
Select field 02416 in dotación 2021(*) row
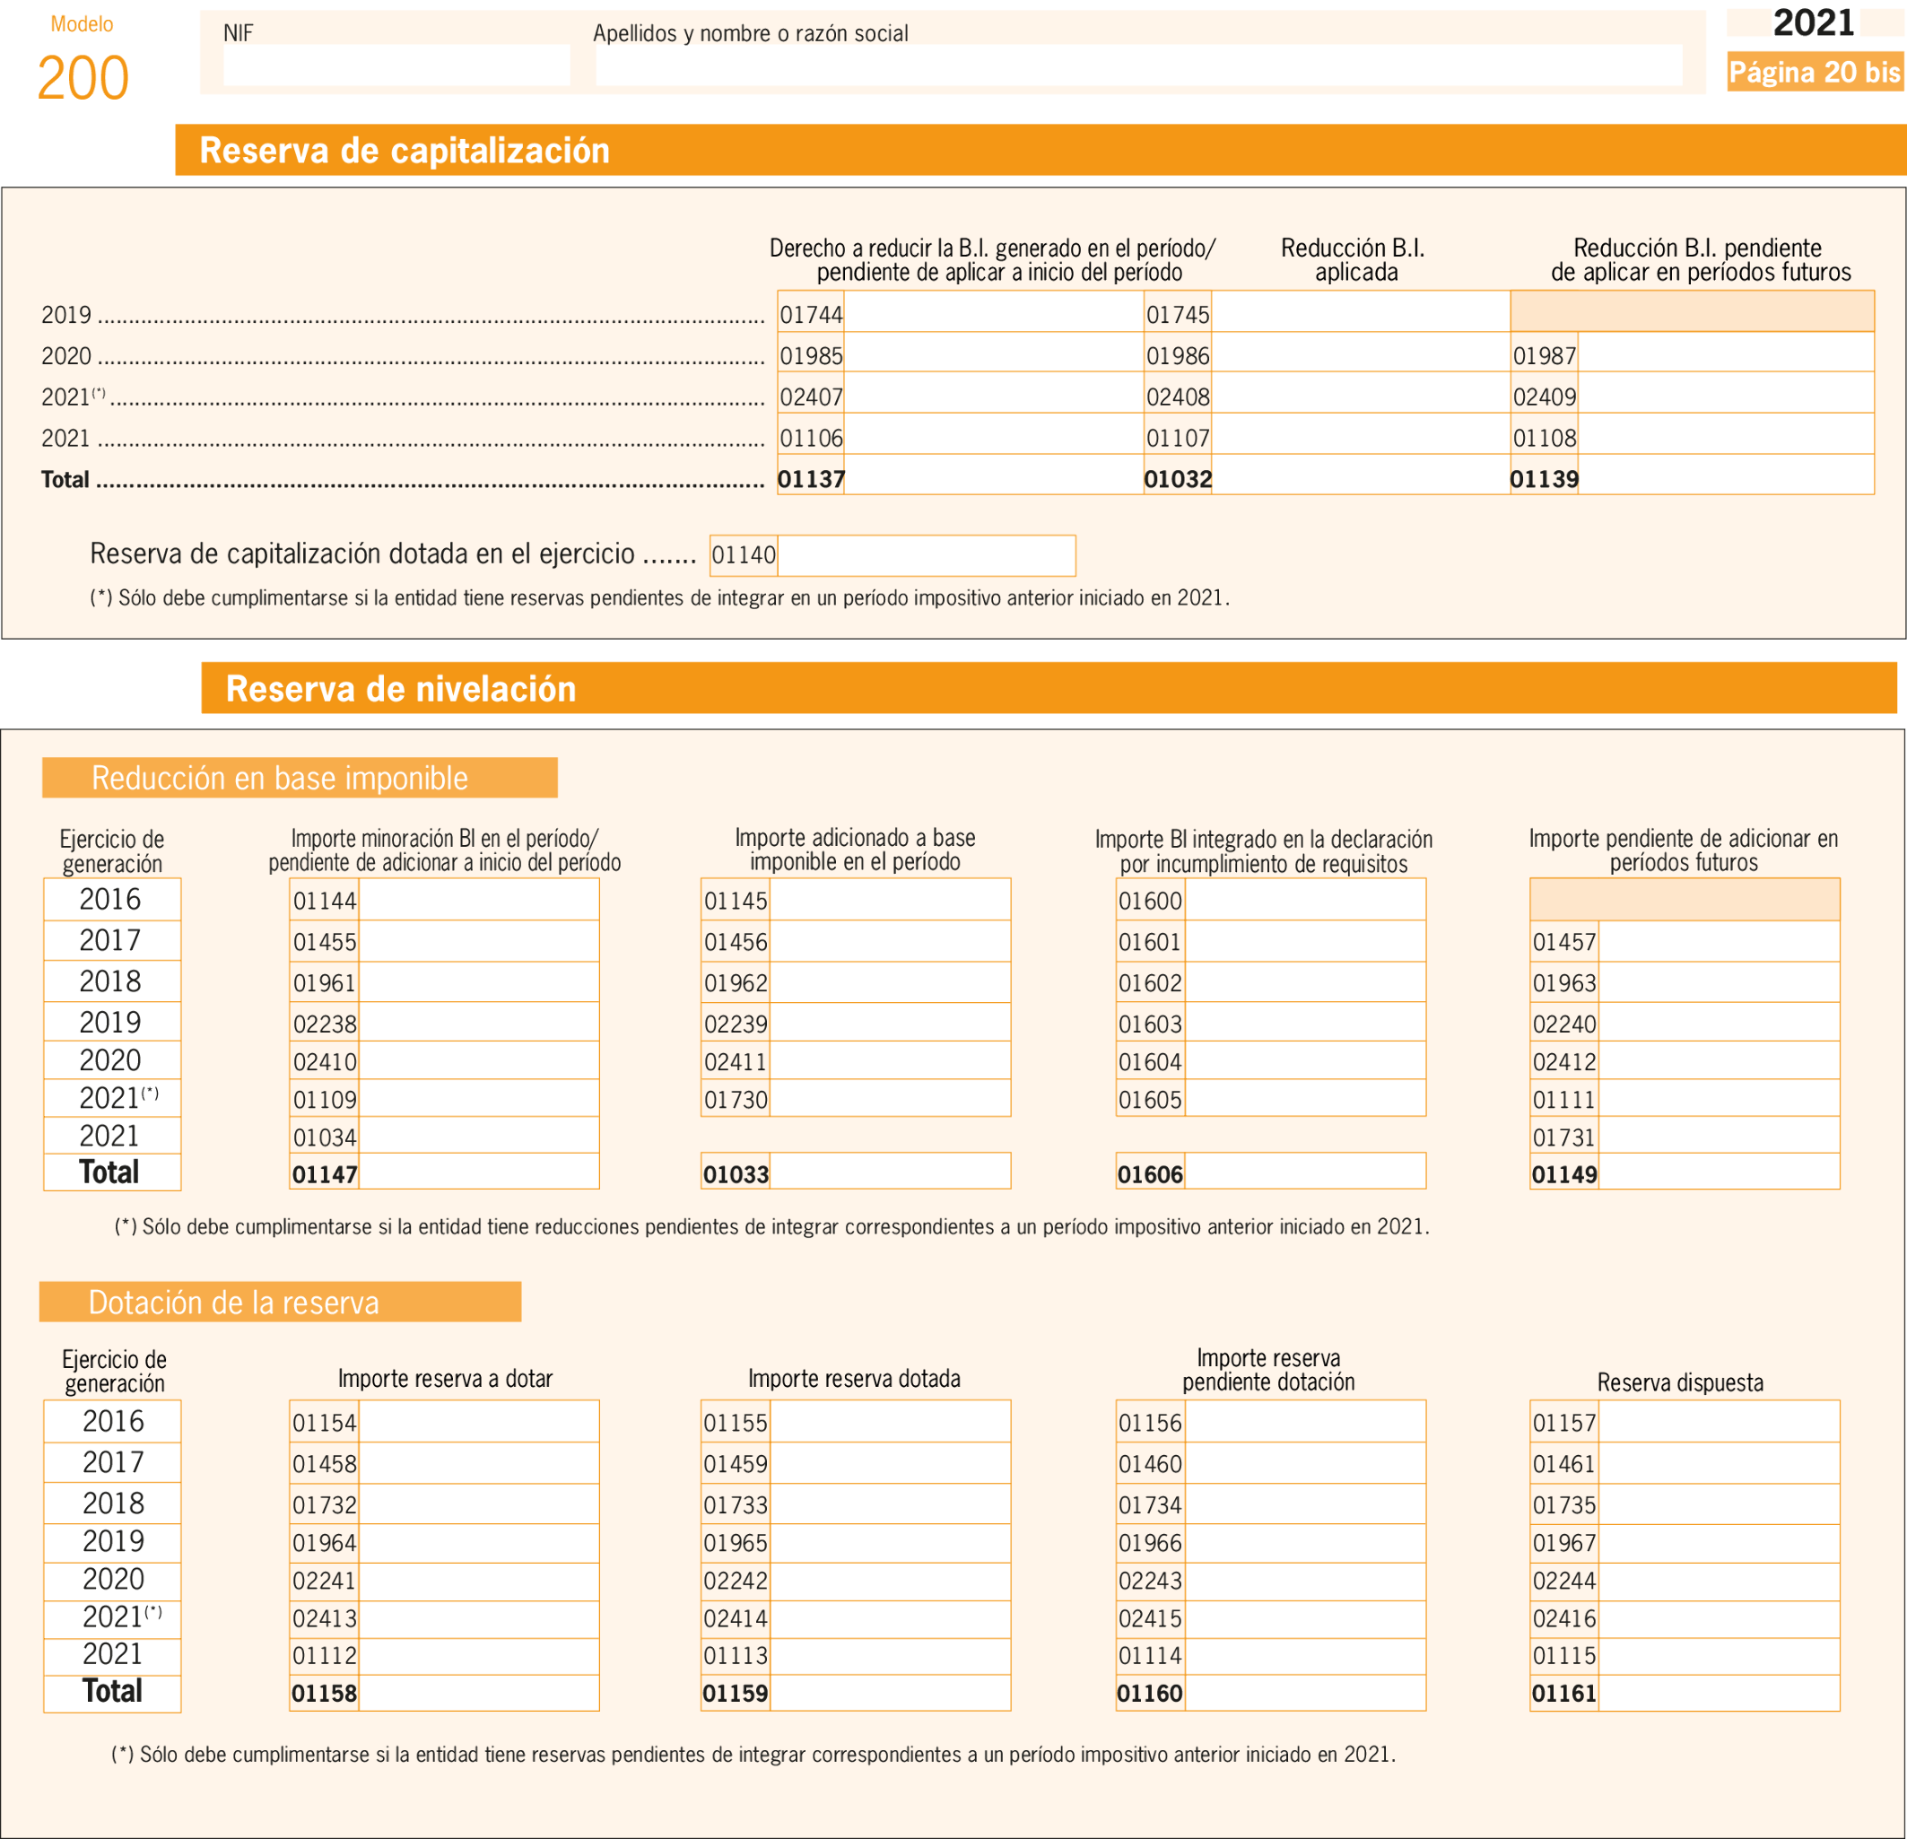coord(1720,1619)
